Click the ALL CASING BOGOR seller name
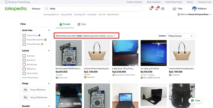Screen dimensions: 213x108 152,78
